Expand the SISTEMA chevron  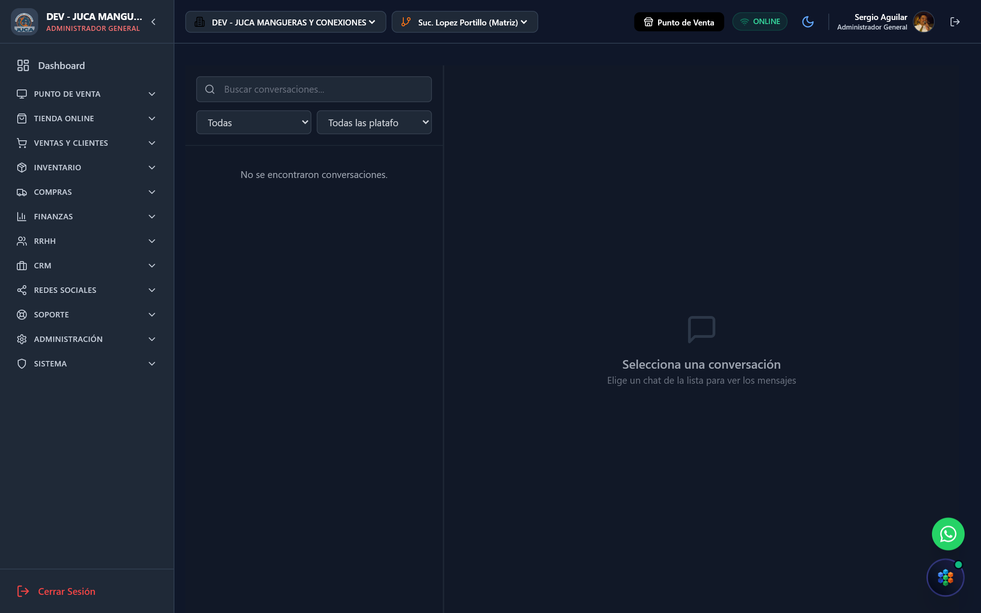pyautogui.click(x=152, y=364)
